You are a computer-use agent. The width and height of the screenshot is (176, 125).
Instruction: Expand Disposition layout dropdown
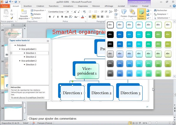[38, 10]
